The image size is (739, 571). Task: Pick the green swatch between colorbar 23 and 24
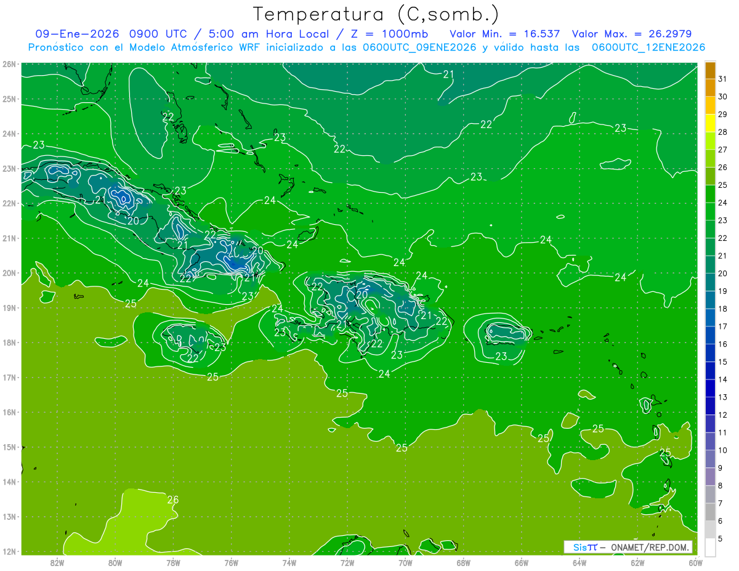(x=710, y=212)
